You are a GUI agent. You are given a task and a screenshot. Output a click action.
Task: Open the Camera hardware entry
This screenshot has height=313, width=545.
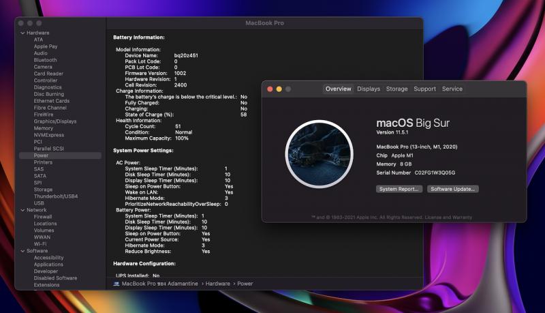43,67
